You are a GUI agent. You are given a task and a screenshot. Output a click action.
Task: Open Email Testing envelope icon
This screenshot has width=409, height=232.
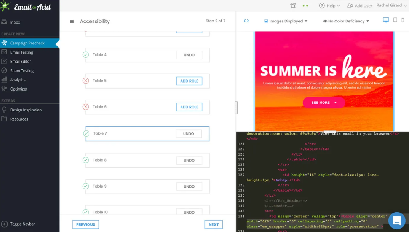coord(4,52)
